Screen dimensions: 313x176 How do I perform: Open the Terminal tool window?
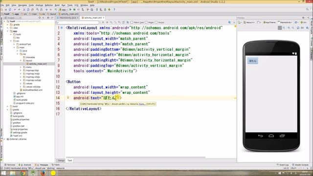[x=10, y=165]
